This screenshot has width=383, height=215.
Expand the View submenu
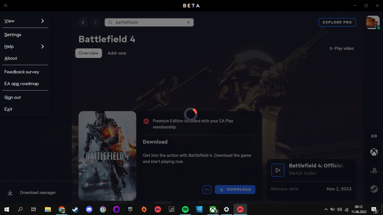coord(25,21)
